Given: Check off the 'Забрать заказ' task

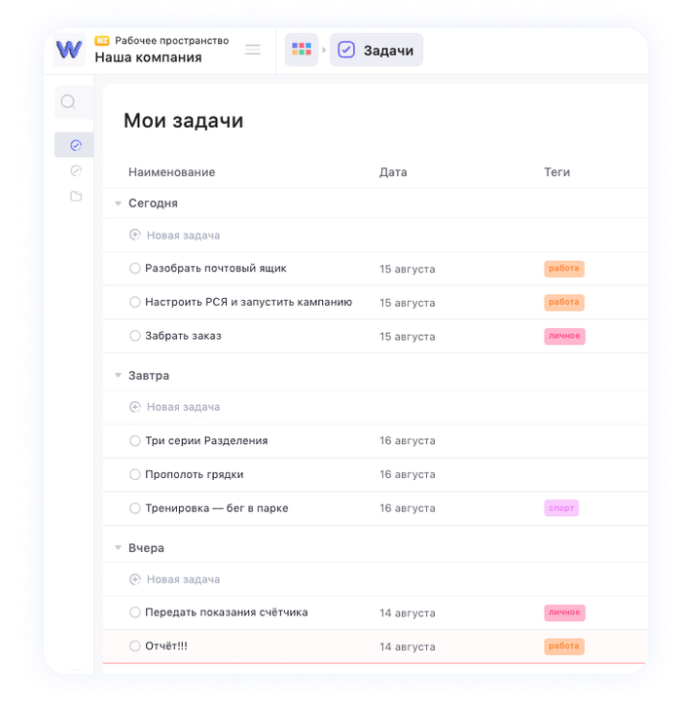Looking at the screenshot, I should [135, 336].
